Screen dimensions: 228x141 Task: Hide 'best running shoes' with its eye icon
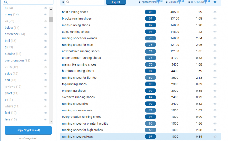coord(215,12)
